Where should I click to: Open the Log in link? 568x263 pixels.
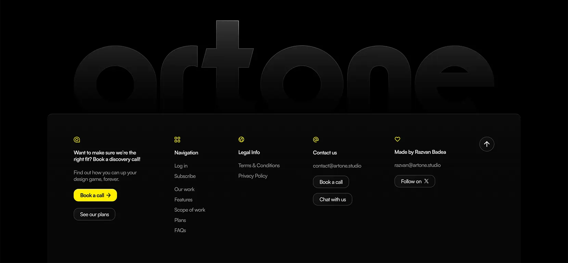point(181,166)
